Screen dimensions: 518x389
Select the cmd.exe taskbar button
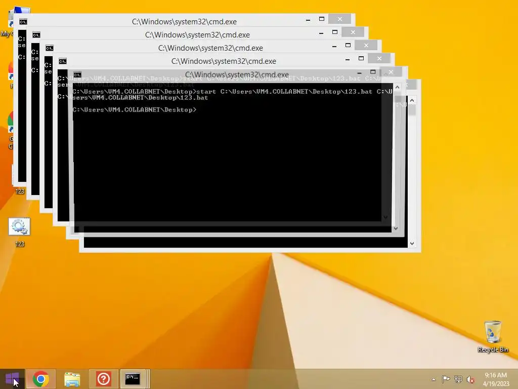(133, 379)
